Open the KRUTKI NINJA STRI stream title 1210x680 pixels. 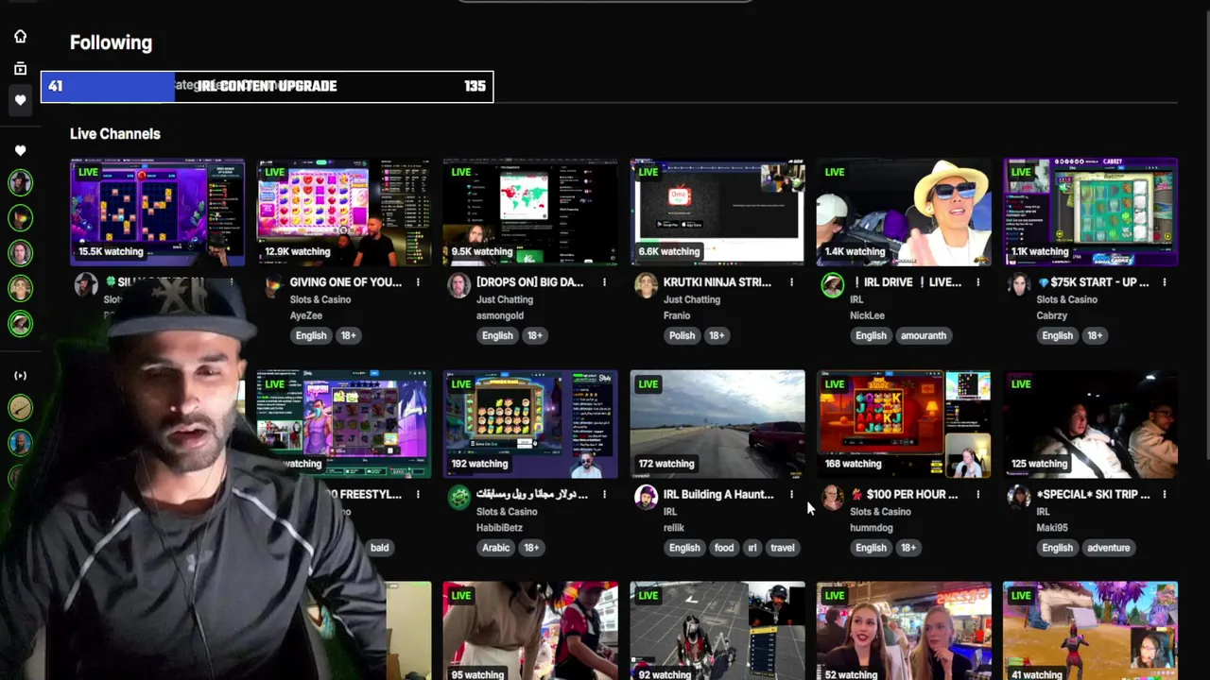click(x=717, y=282)
